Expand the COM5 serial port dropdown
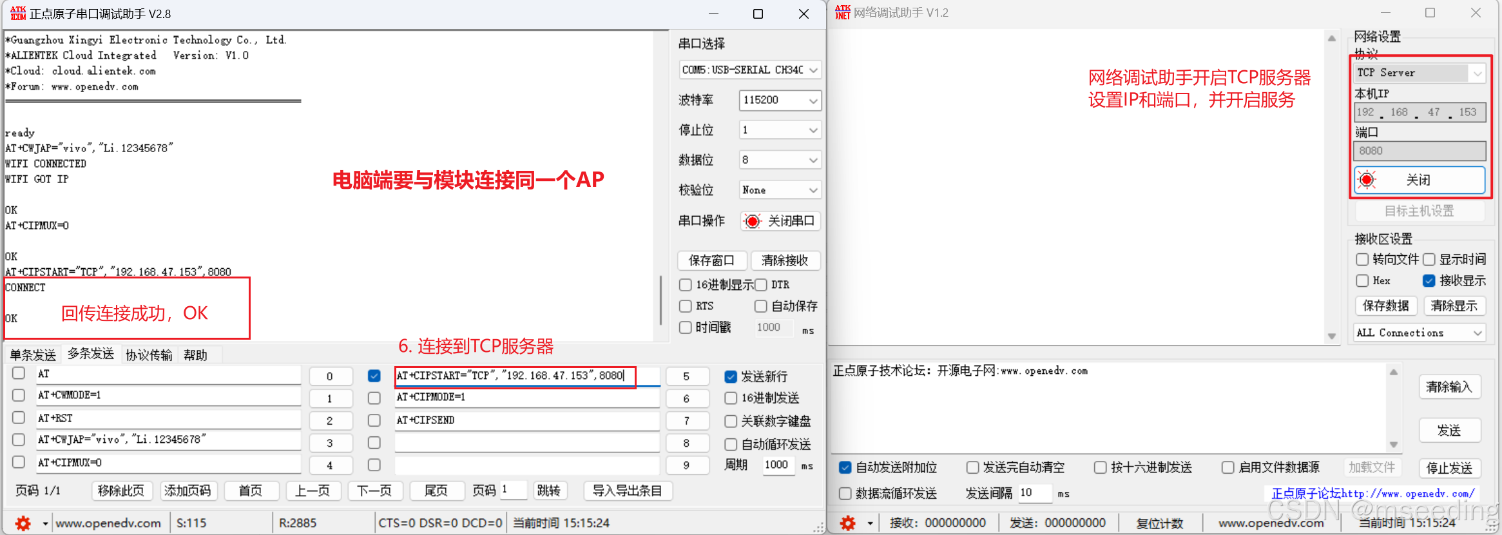Screen dimensions: 1502x535 coord(814,70)
